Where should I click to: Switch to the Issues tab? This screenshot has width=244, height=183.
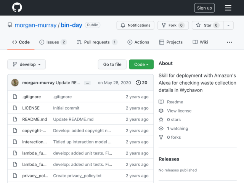point(53,42)
